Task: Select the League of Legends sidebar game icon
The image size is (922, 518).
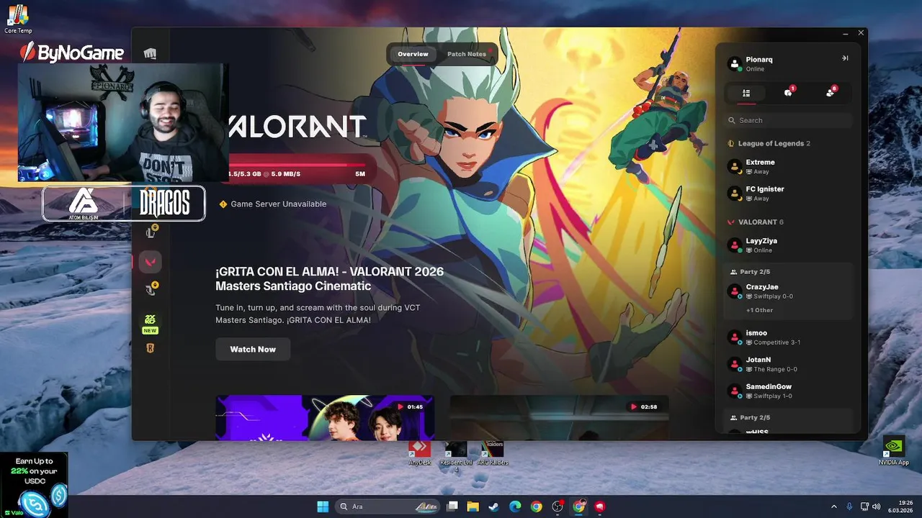Action: [151, 232]
